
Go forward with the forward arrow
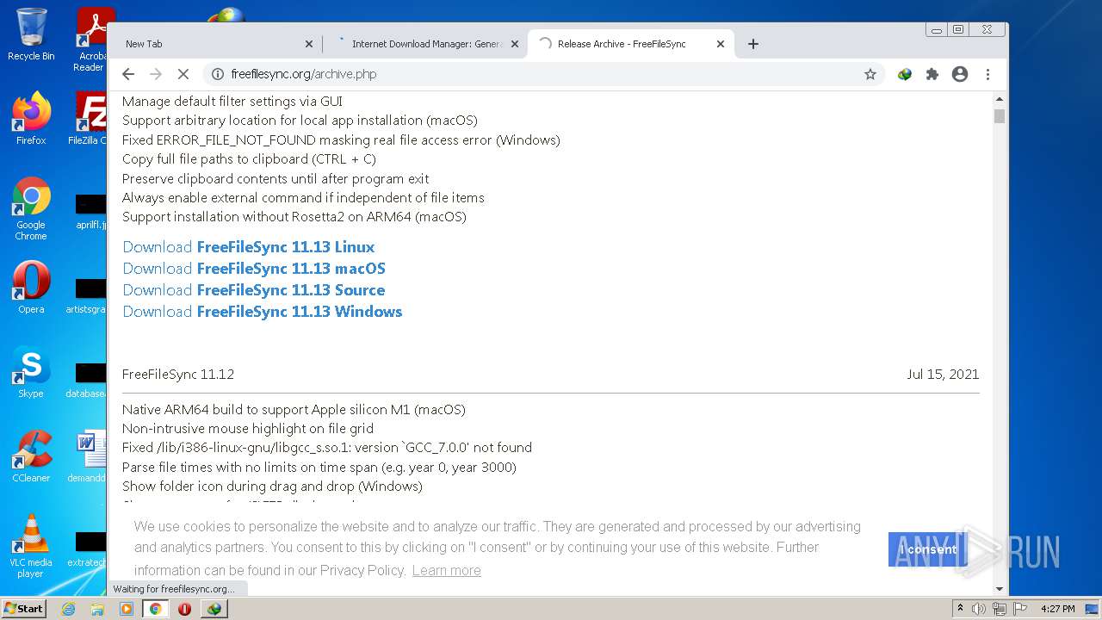(x=156, y=74)
